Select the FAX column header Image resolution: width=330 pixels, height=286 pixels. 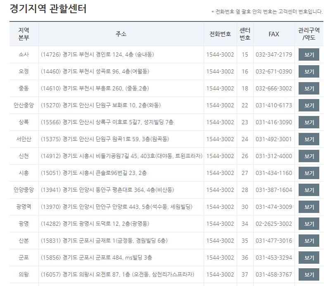point(274,34)
